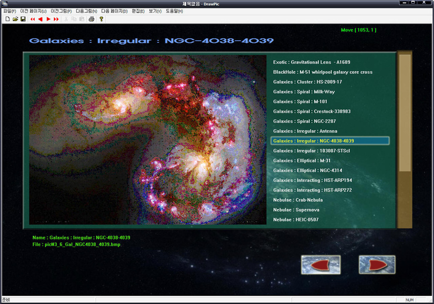434x304 pixels.
Task: Select Galaxies : Elliptical : NGC-4314
Action: tap(307, 171)
